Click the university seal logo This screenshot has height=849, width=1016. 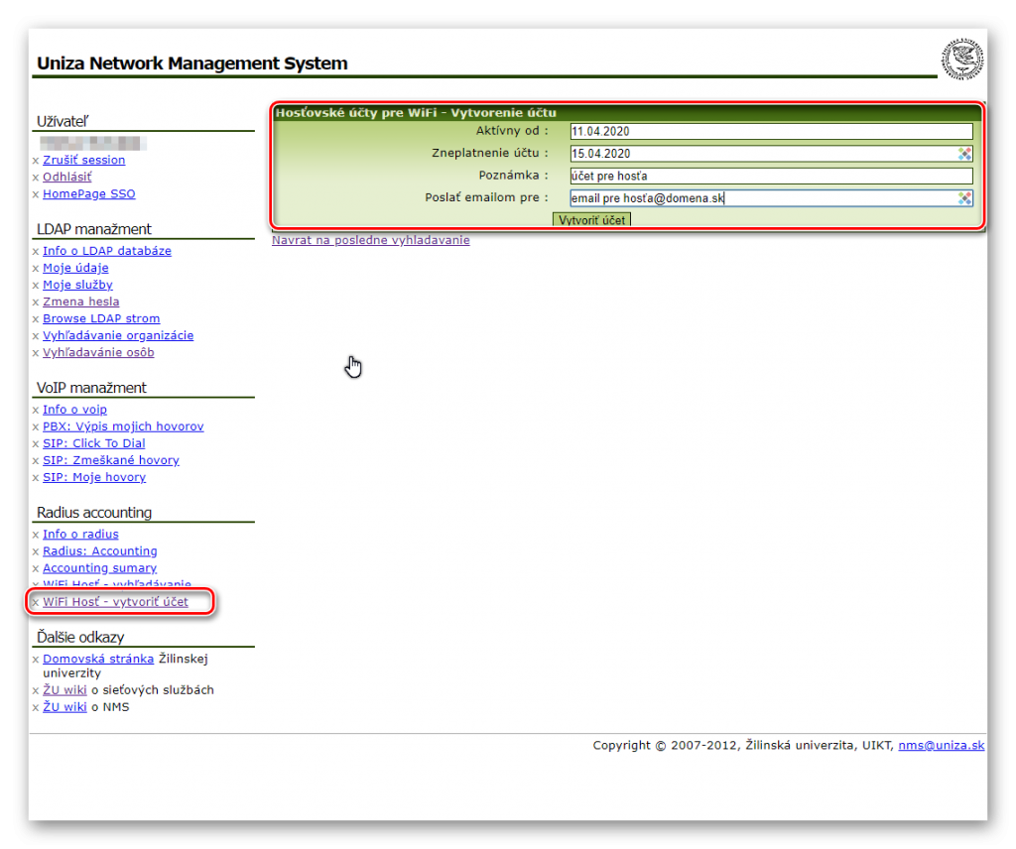tap(962, 59)
